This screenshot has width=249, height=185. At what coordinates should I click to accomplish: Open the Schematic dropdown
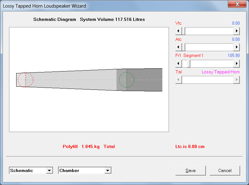[x=49, y=170]
